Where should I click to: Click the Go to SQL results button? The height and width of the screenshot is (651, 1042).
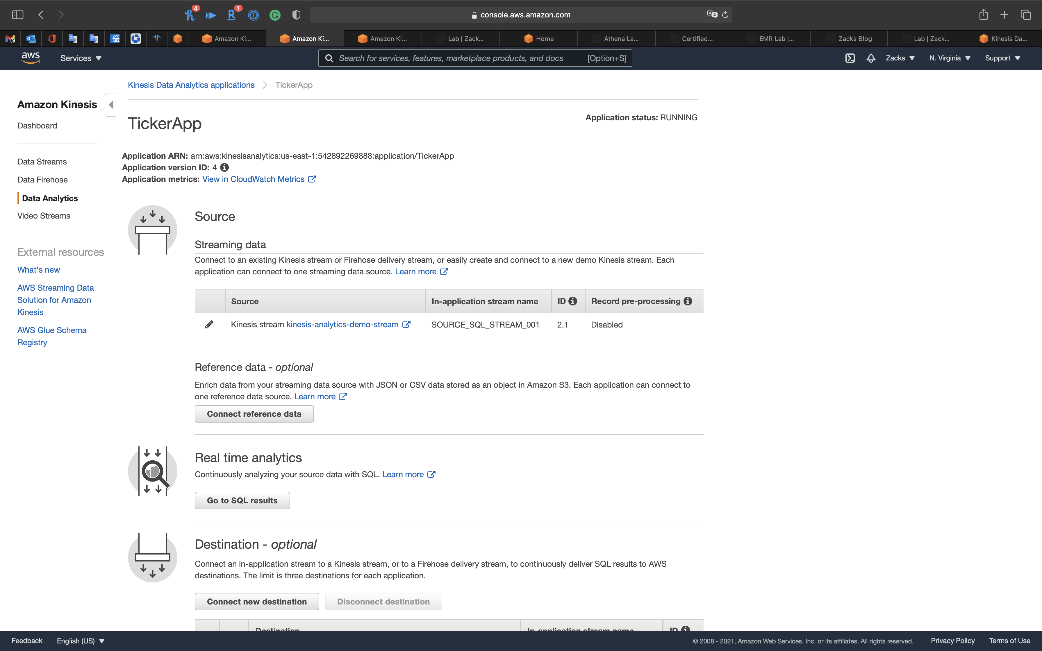click(242, 500)
